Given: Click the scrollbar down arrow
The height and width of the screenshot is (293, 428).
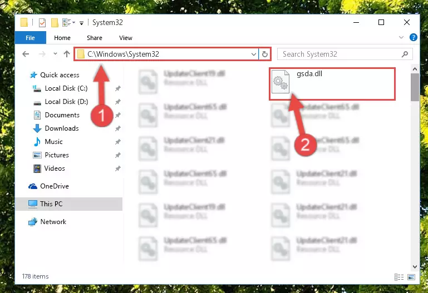Looking at the screenshot, I should [x=415, y=266].
